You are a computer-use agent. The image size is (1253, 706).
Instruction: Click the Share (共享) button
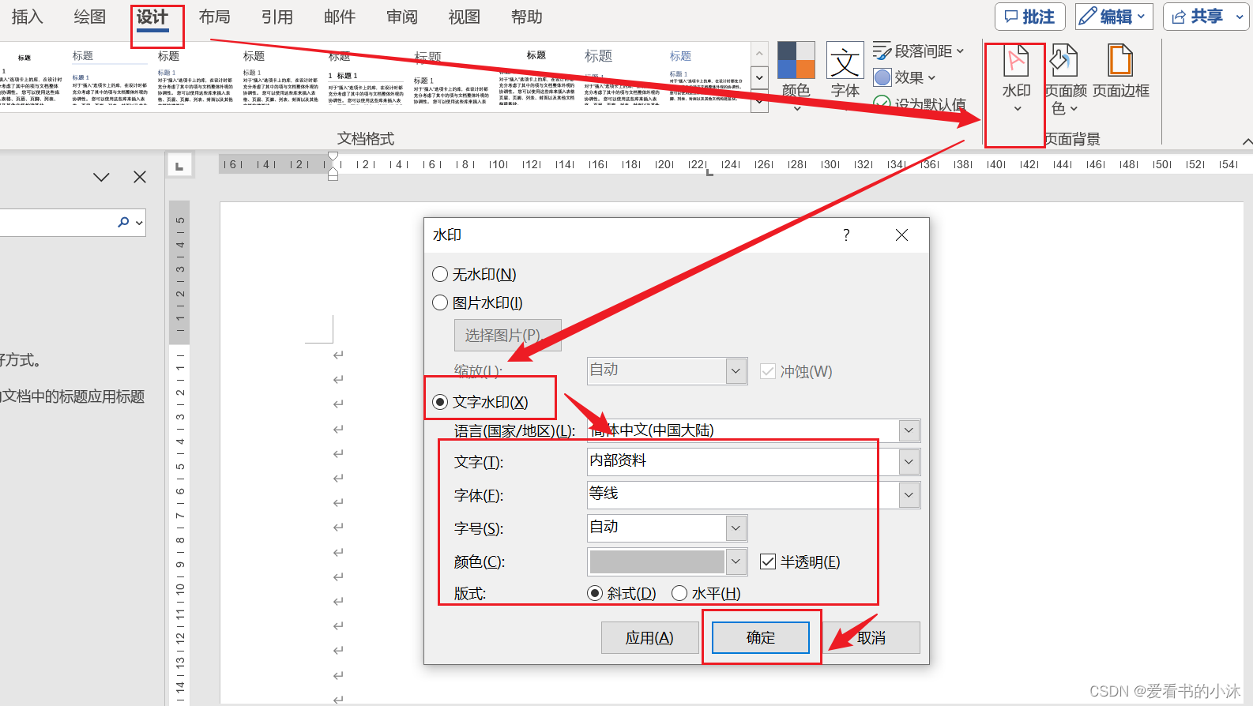point(1206,17)
